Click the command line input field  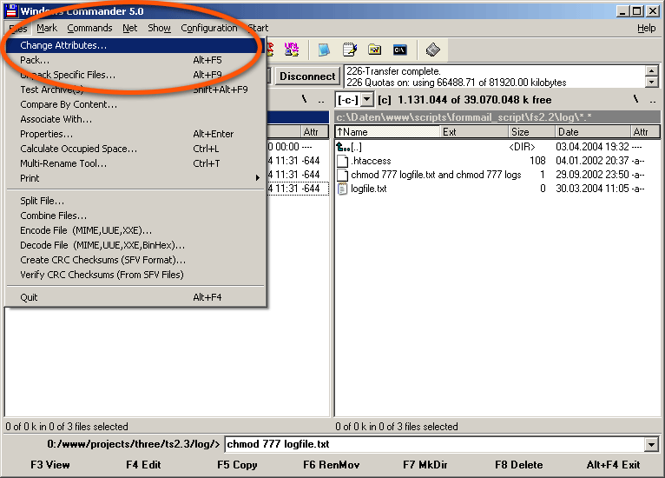pyautogui.click(x=435, y=444)
